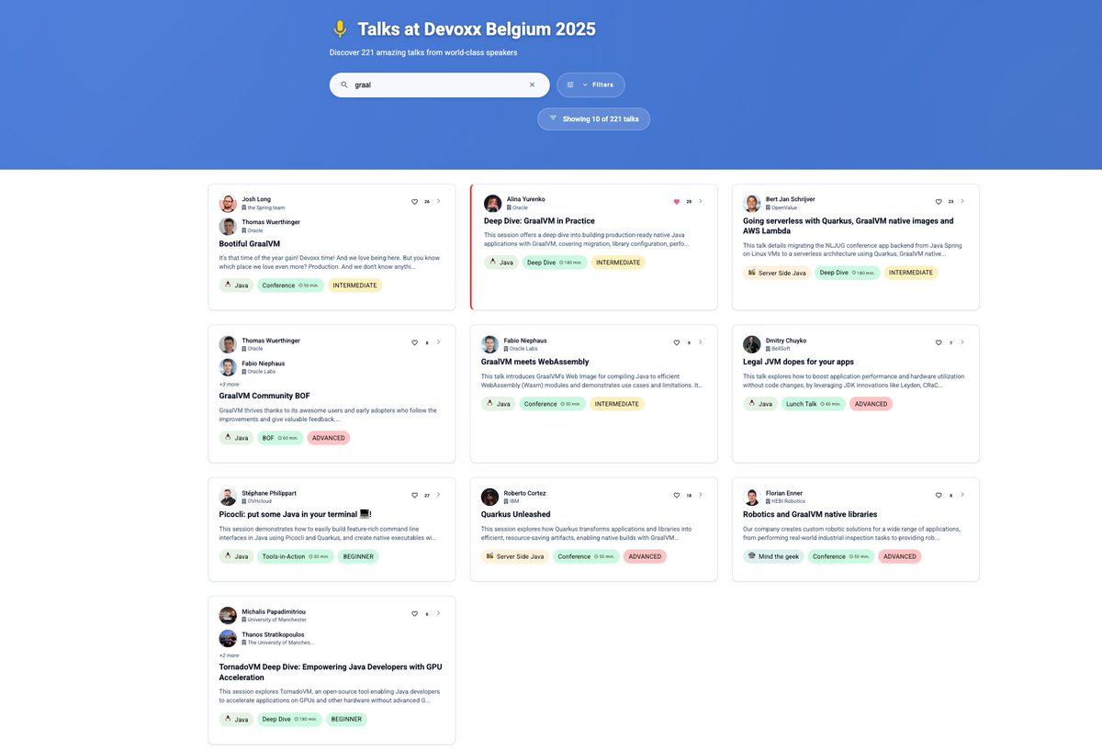Like the Legal JVM dopes for your apps talk
1102x750 pixels.
coord(939,342)
